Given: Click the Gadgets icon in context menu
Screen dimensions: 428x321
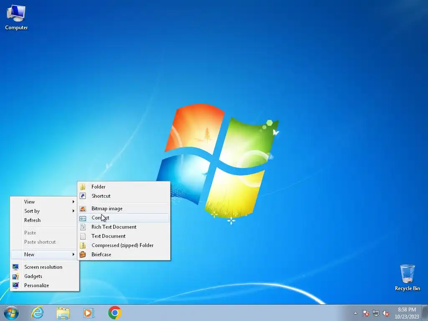Looking at the screenshot, I should [x=15, y=276].
